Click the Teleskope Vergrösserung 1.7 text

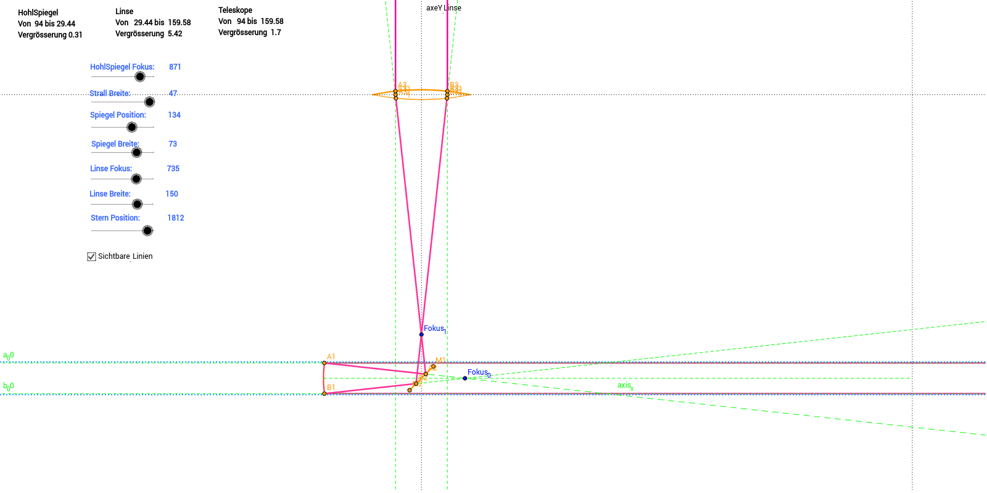point(250,33)
